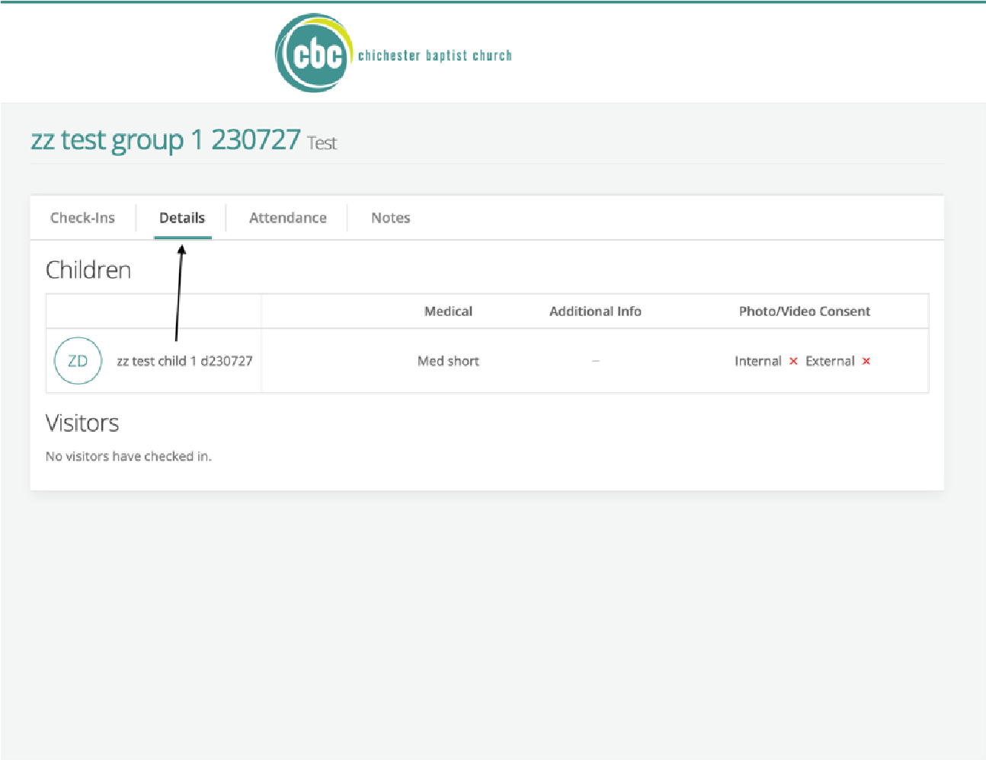Click the chichester baptist church text

click(434, 56)
